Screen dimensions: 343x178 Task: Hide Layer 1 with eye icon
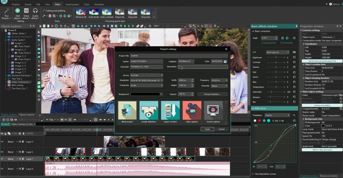2,159
